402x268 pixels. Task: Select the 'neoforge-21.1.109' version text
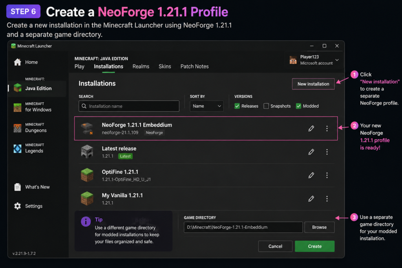(x=120, y=133)
